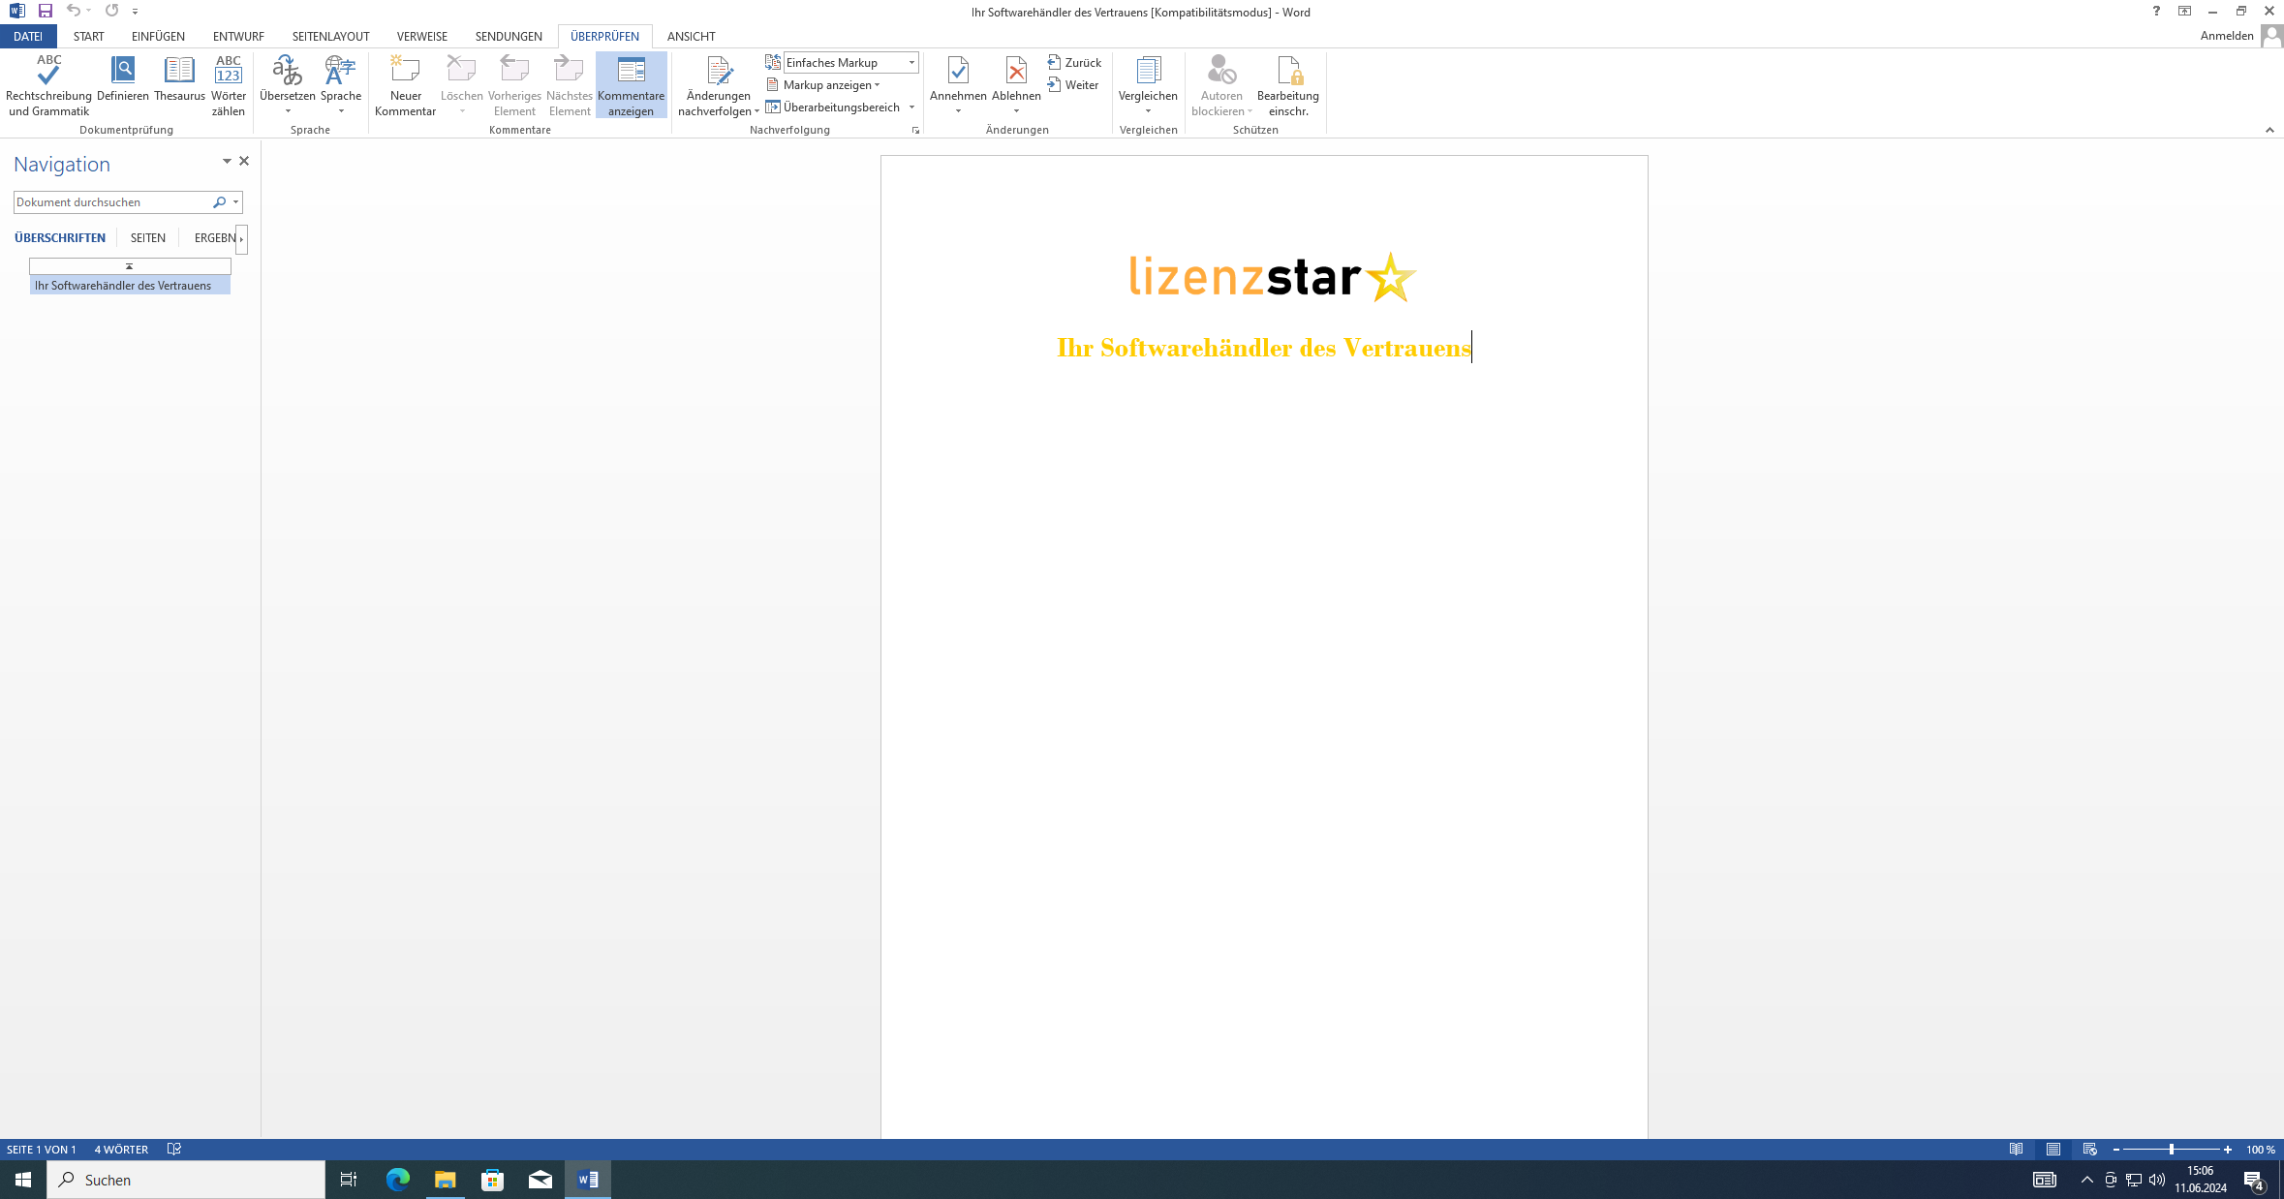This screenshot has height=1199, width=2284.
Task: Expand the quick access toolbar customize arrow
Action: point(136,12)
